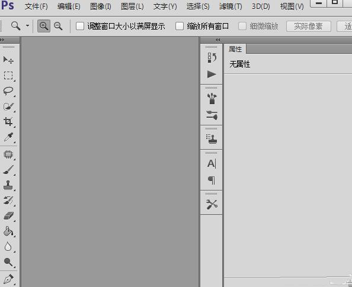Open the 文字(Y) menu
The height and width of the screenshot is (287, 352).
[165, 7]
